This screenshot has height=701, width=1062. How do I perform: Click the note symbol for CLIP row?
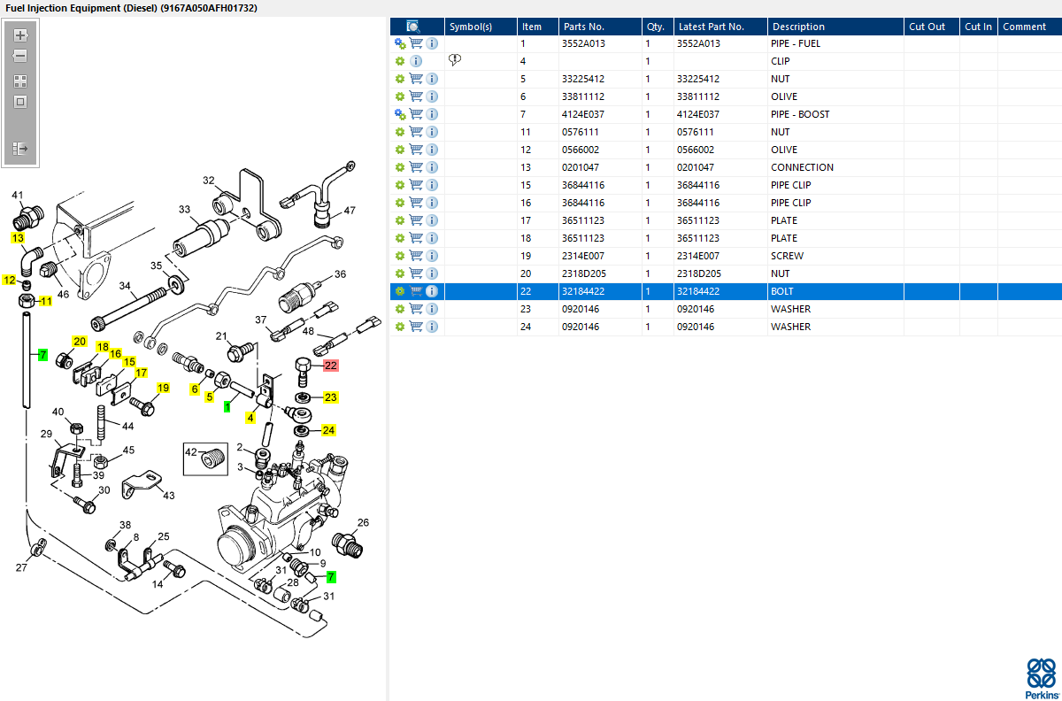[x=455, y=60]
